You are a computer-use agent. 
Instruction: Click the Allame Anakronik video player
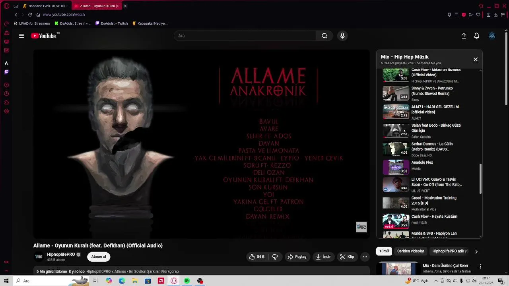202,144
